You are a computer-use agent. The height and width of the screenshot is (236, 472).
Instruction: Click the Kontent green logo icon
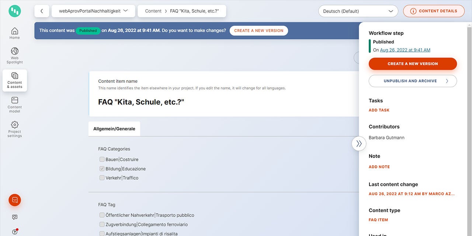point(15,11)
